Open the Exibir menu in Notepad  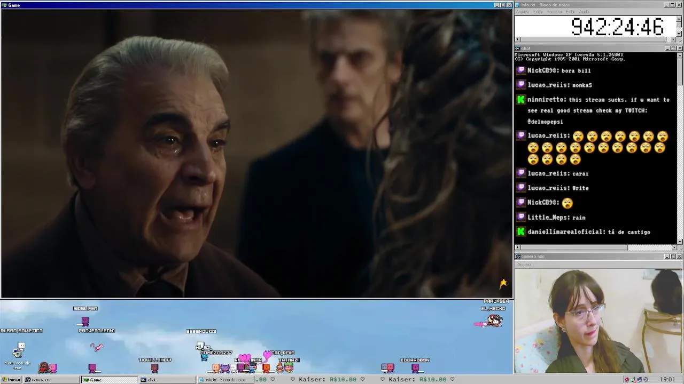(x=570, y=12)
